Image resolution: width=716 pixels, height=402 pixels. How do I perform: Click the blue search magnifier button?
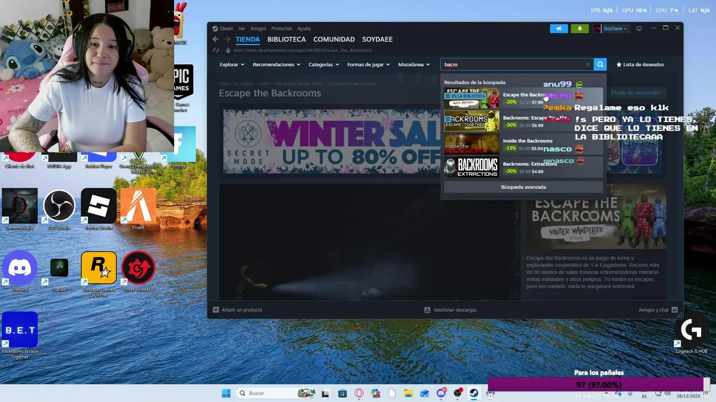click(x=600, y=64)
